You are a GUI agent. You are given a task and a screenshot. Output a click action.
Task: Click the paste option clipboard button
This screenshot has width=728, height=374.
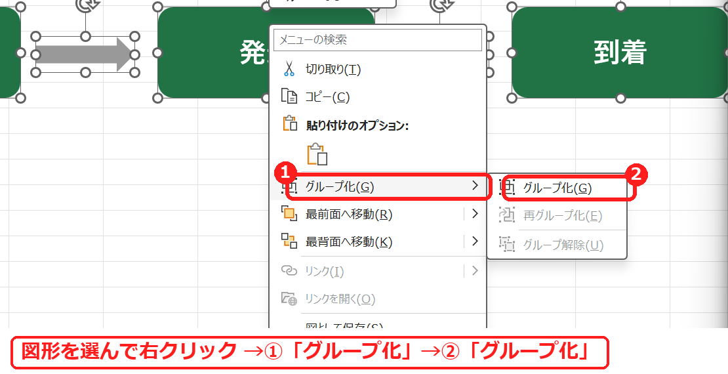tap(317, 154)
